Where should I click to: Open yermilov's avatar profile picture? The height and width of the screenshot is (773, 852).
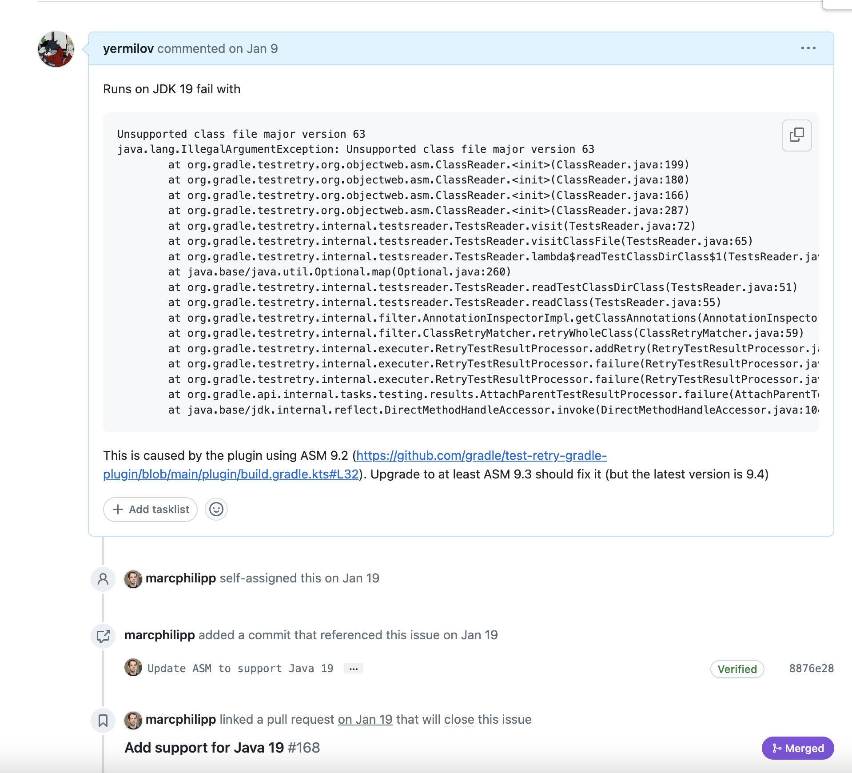click(56, 49)
